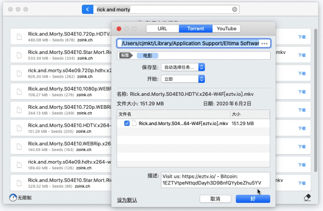Click 下载 for the 533.34 MB result
The width and height of the screenshot is (323, 211).
point(302,55)
